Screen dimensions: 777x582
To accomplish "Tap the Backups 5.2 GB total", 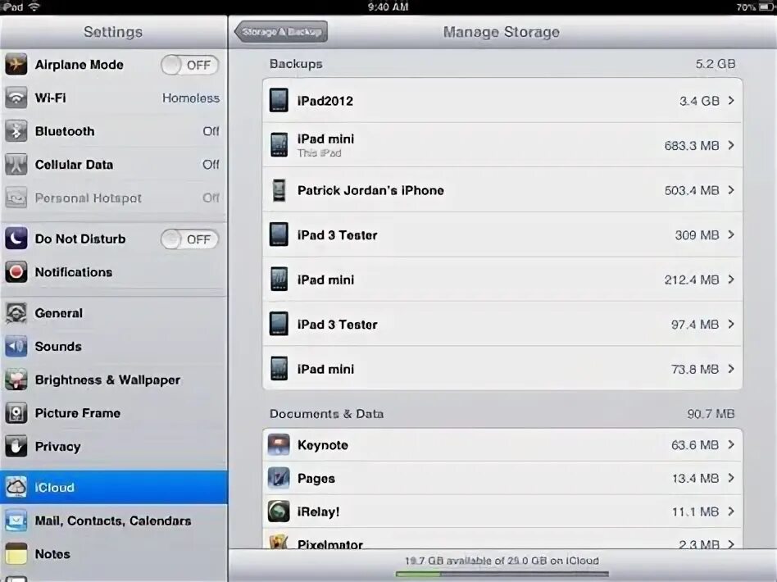I will coord(715,64).
